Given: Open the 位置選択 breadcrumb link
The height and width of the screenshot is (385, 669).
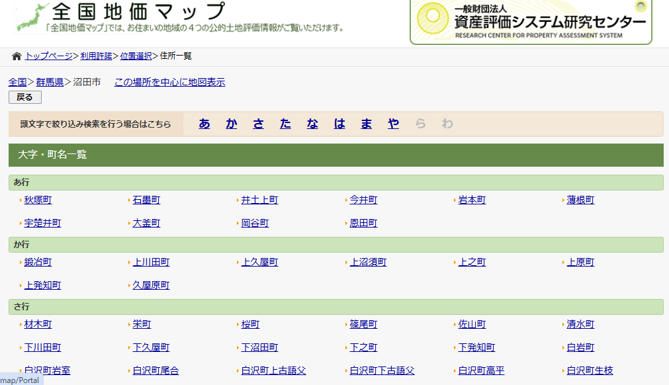Looking at the screenshot, I should (136, 56).
